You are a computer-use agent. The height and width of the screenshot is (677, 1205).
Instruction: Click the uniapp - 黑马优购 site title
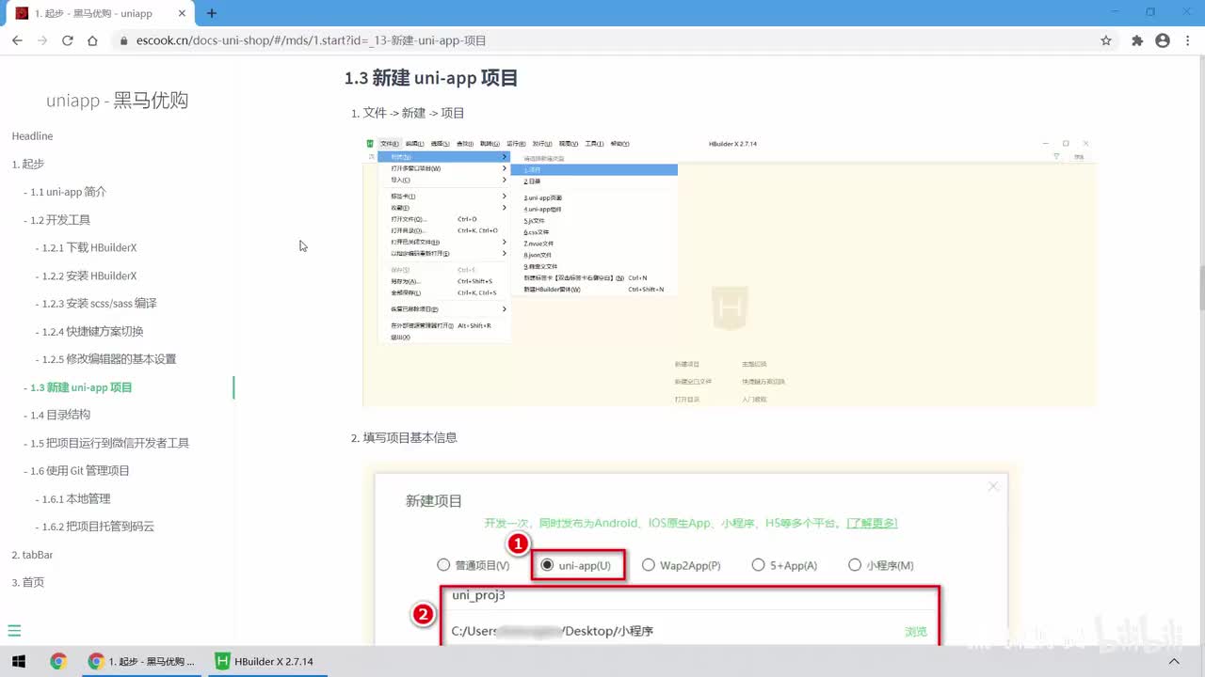(x=117, y=101)
